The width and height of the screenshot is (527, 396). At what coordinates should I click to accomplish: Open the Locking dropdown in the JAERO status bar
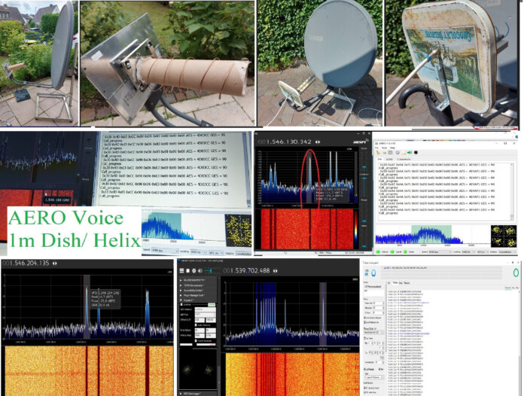coord(468,251)
